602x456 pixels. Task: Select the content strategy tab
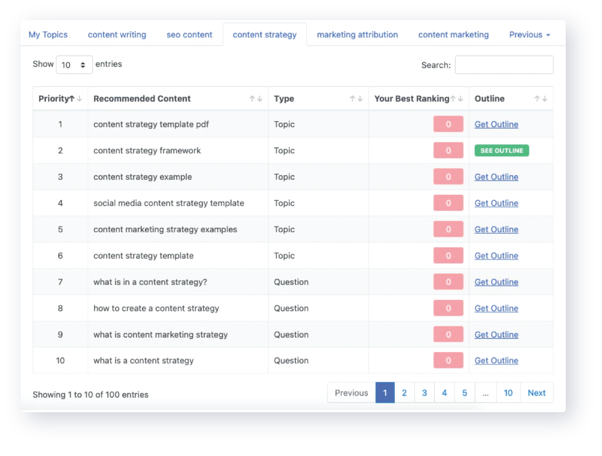tap(265, 35)
